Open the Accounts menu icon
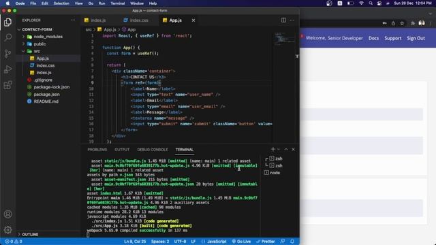Image resolution: width=436 pixels, height=245 pixels. coord(7,214)
